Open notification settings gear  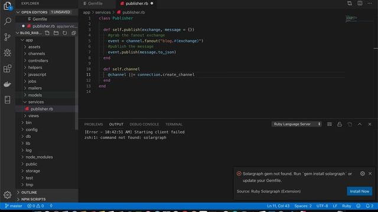point(362,174)
